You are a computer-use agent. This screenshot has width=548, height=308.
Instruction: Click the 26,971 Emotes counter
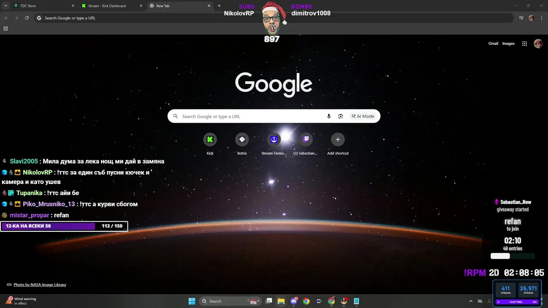pyautogui.click(x=528, y=290)
